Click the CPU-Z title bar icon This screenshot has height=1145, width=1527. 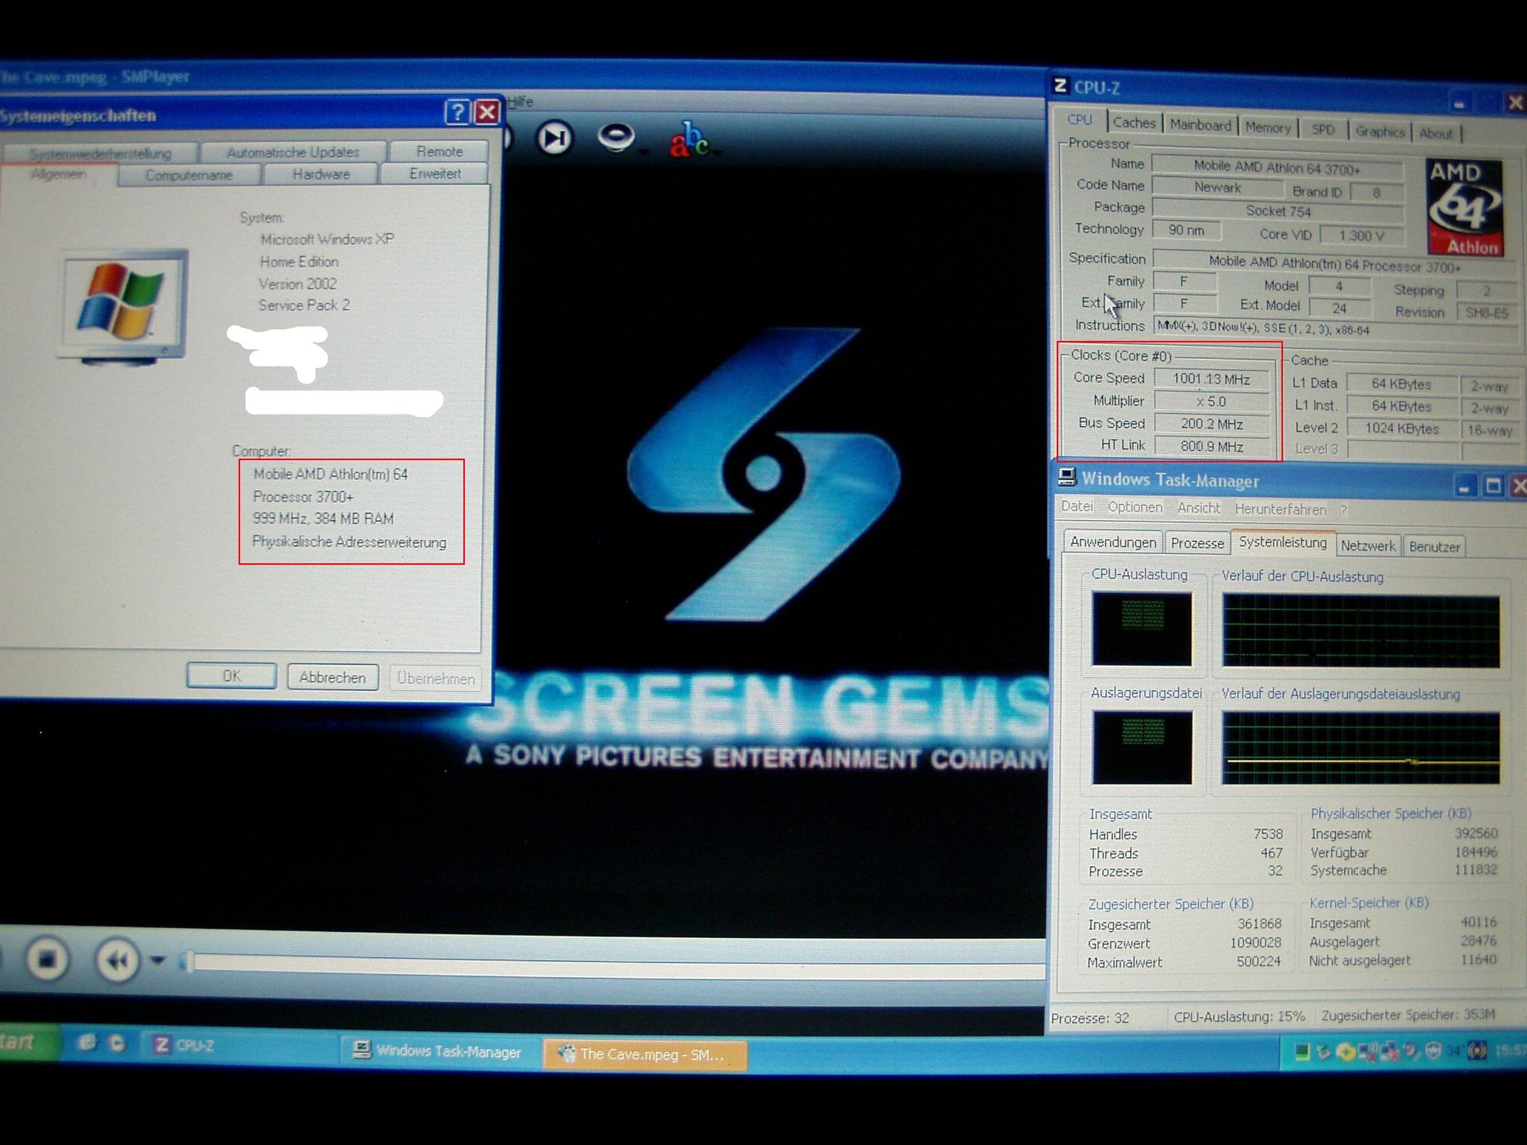(1061, 86)
